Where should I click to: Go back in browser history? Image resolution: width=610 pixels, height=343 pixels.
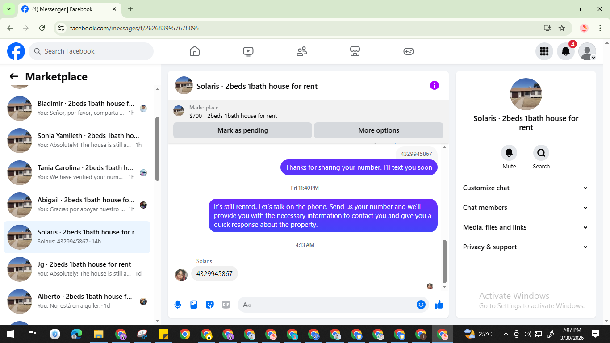[x=10, y=28]
